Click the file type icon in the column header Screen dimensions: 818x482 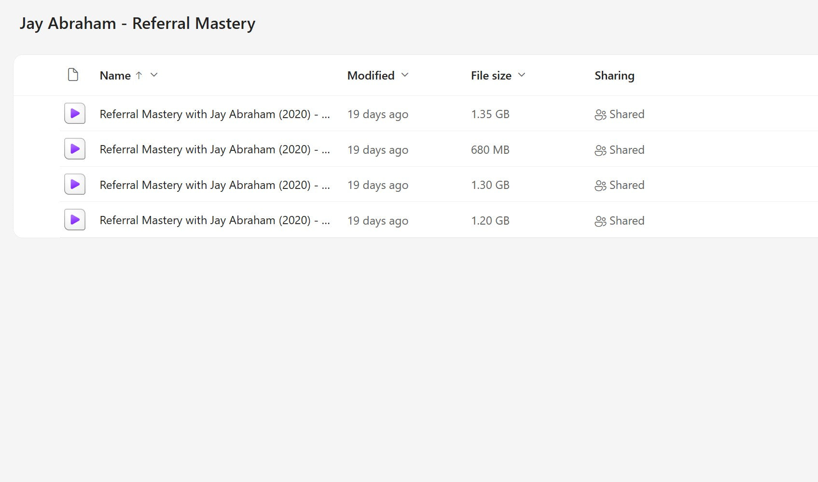73,75
